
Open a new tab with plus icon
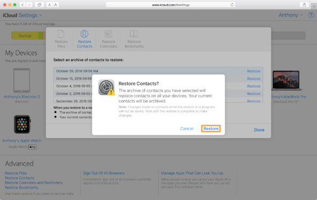click(x=314, y=6)
